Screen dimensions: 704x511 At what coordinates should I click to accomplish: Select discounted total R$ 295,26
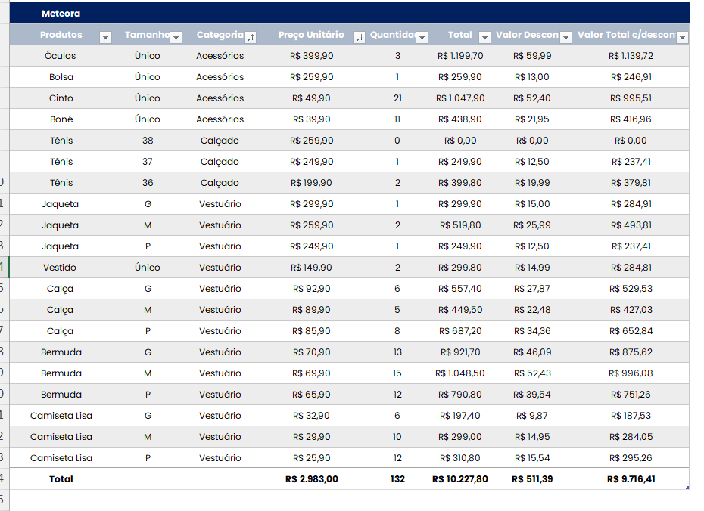pyautogui.click(x=631, y=457)
